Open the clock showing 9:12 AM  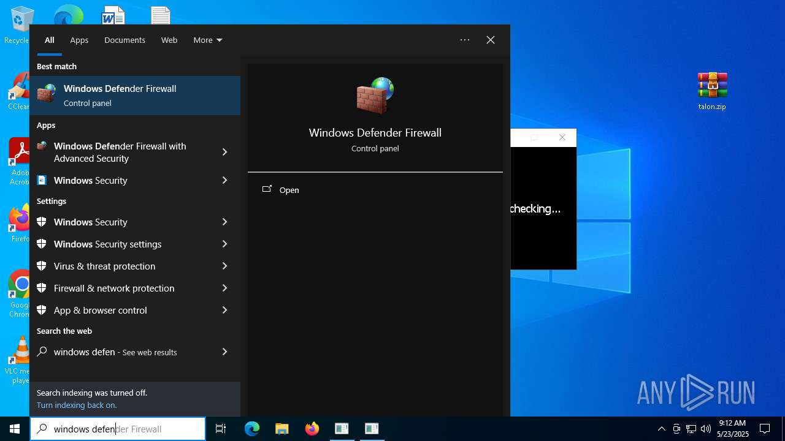[x=732, y=429]
